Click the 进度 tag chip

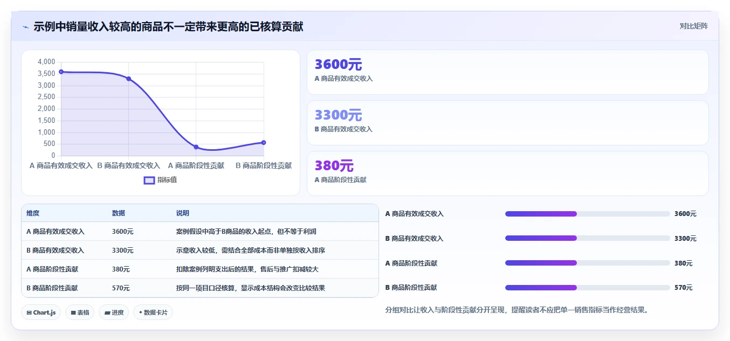114,312
